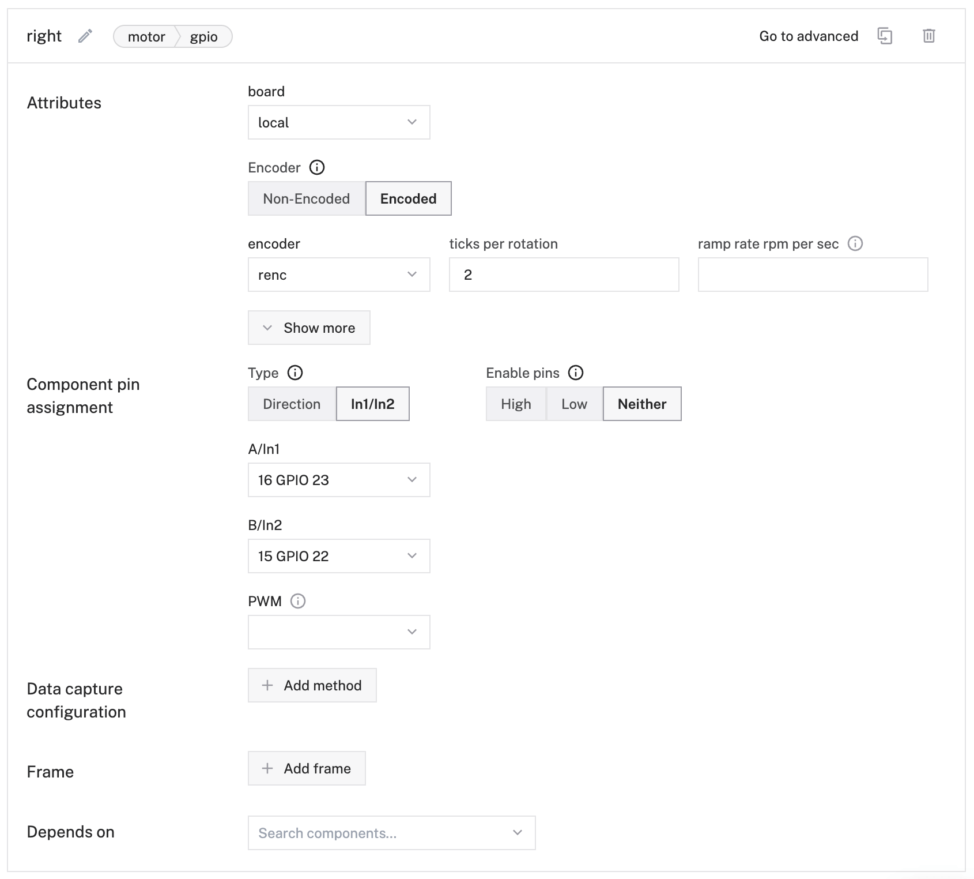
Task: Set Enable pins to Low
Action: [574, 404]
